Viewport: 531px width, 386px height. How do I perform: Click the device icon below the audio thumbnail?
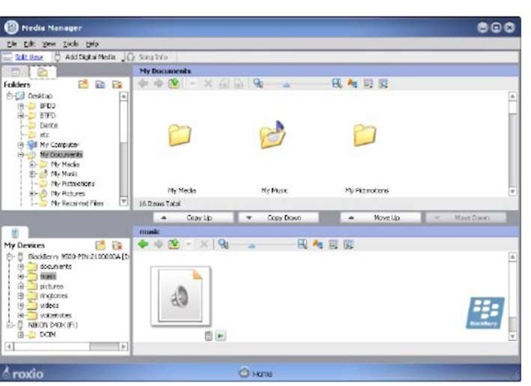coord(208,336)
